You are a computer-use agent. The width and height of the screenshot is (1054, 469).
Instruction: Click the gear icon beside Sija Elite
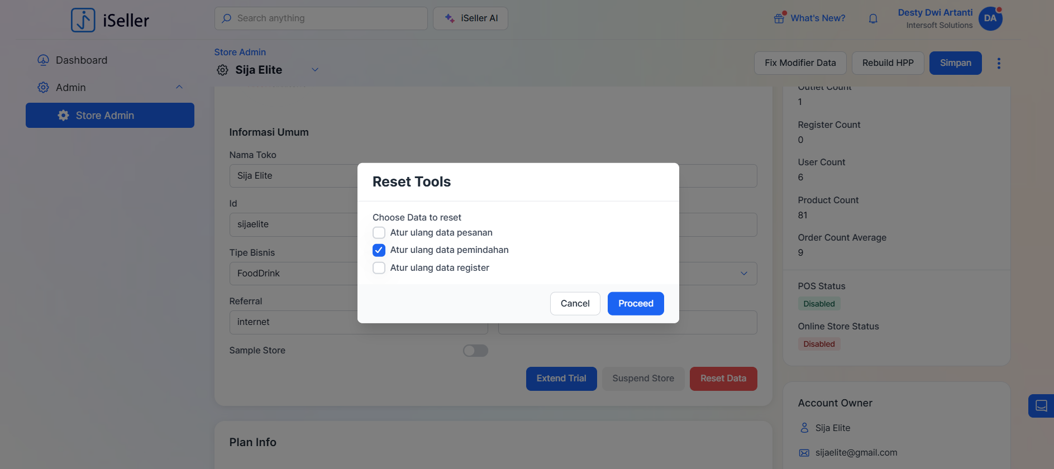click(222, 70)
